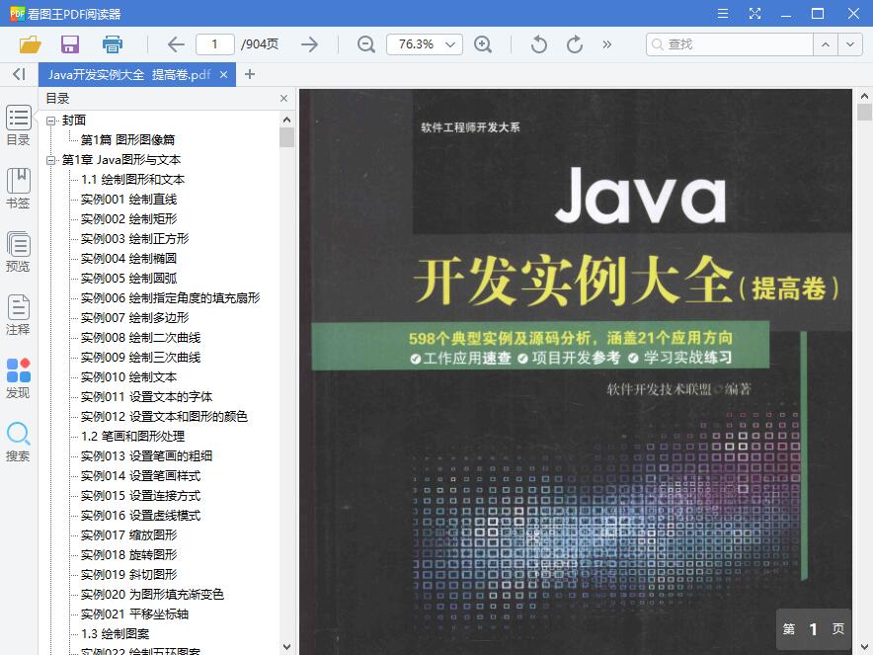Open the 注释 annotations panel
The image size is (873, 655).
19,315
